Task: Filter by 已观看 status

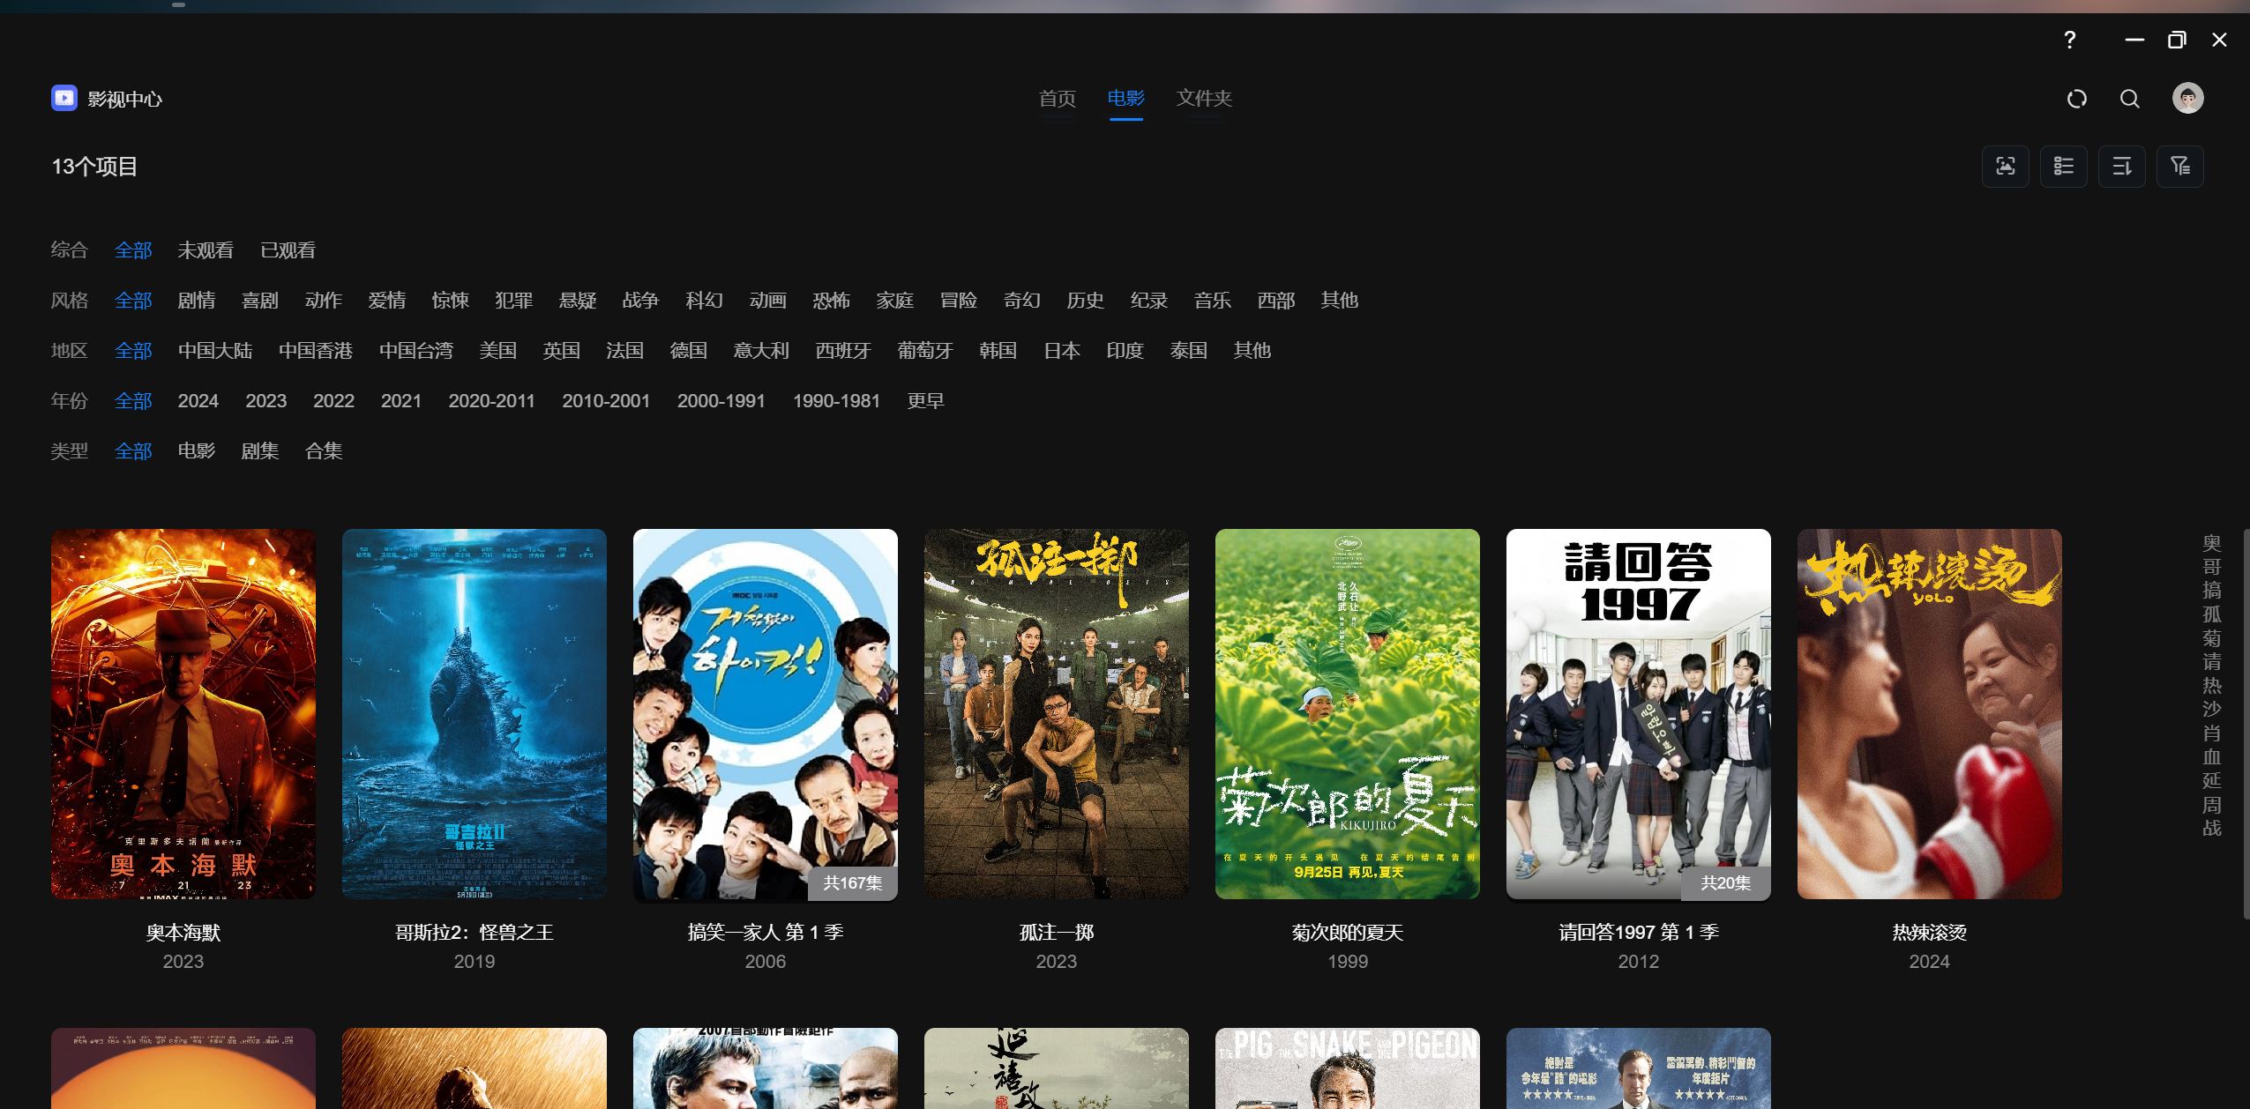Action: (288, 250)
